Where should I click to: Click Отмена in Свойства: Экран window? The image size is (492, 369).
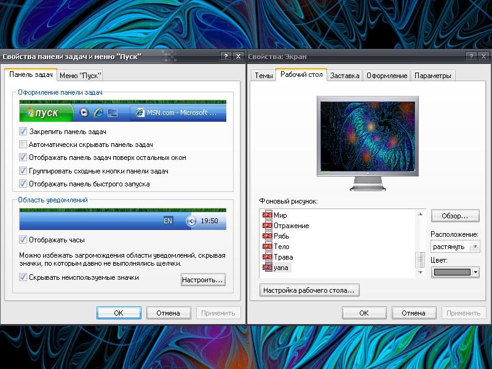(413, 313)
